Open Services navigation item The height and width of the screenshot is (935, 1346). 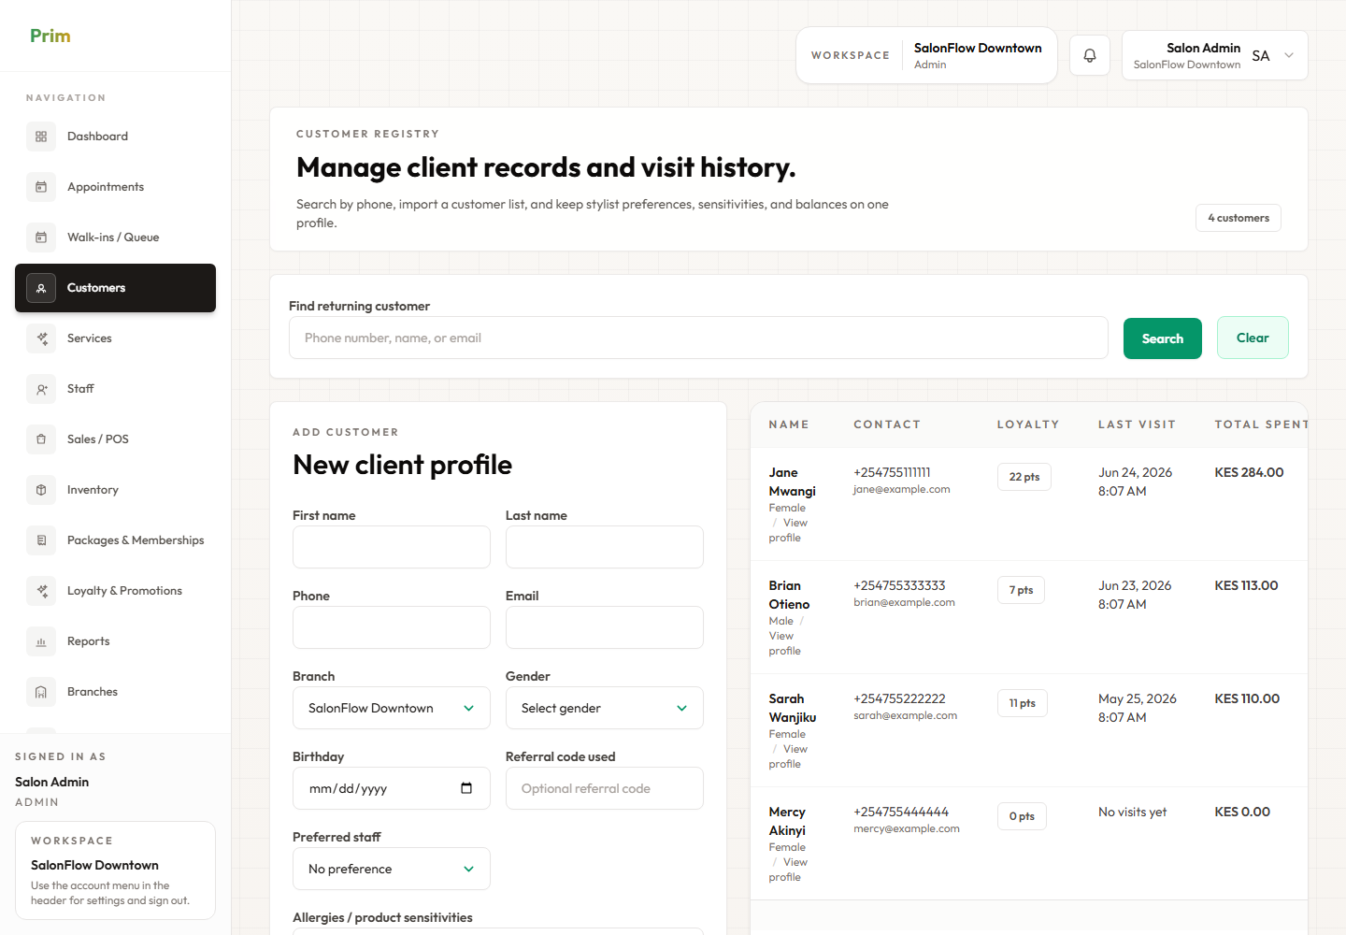click(x=115, y=338)
